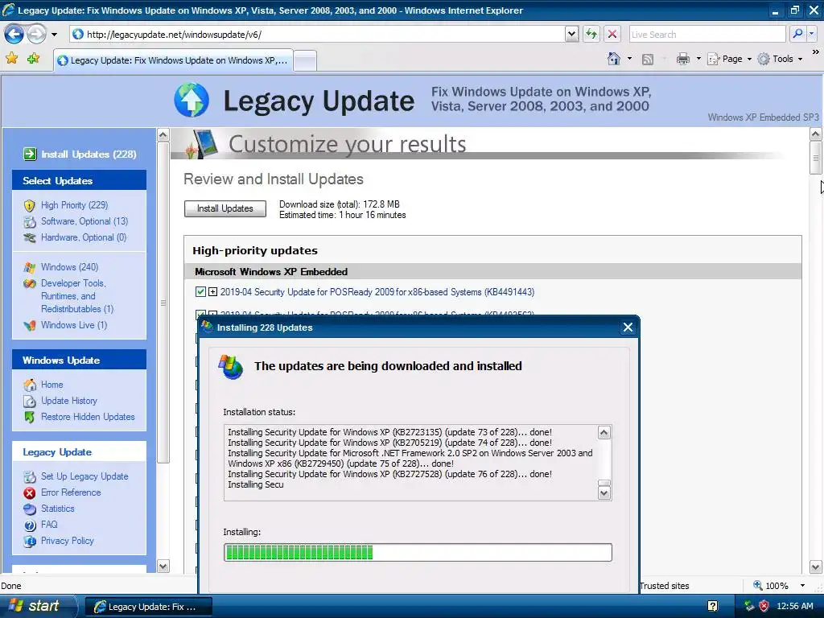Open recent pages dropdown next to Forward
824x618 pixels.
click(54, 35)
